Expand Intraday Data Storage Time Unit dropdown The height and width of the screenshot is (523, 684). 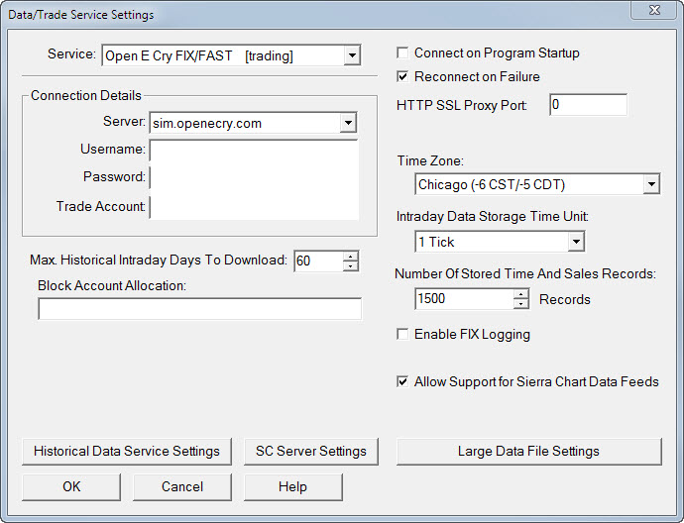pos(576,242)
